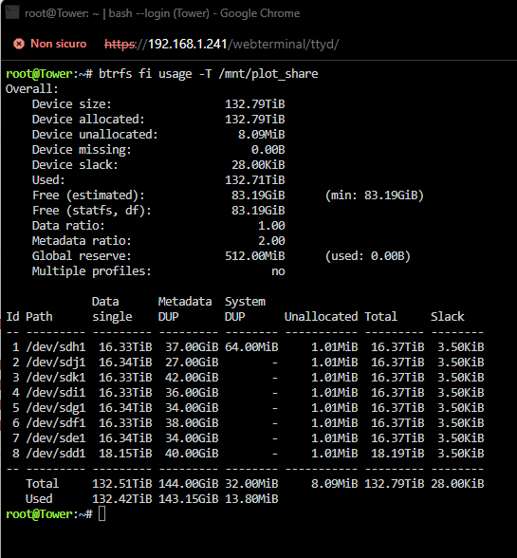This screenshot has height=558, width=517.
Task: Click the terminal cursor at the last prompt
Action: click(102, 514)
